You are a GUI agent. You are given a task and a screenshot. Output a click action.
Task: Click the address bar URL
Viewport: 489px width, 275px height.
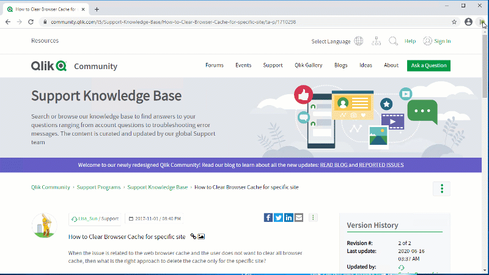pyautogui.click(x=174, y=22)
